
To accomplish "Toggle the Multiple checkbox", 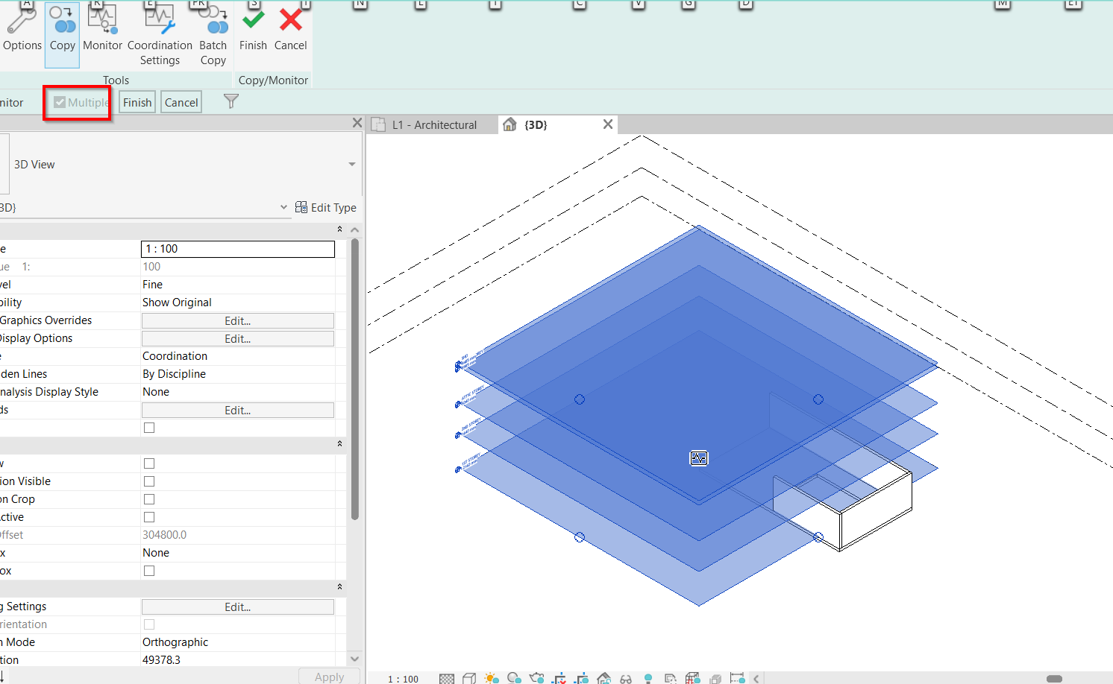I will 60,103.
